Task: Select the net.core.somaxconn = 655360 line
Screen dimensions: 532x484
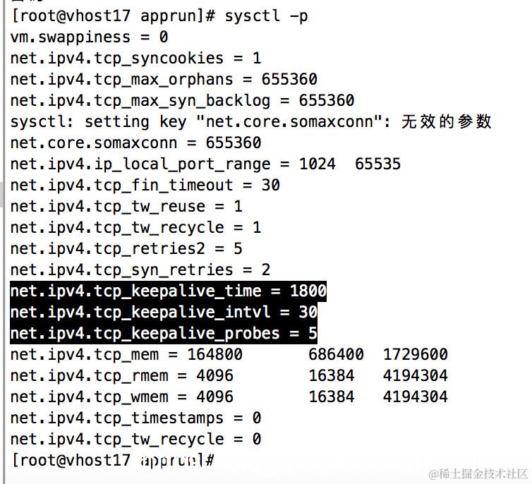Action: (135, 143)
